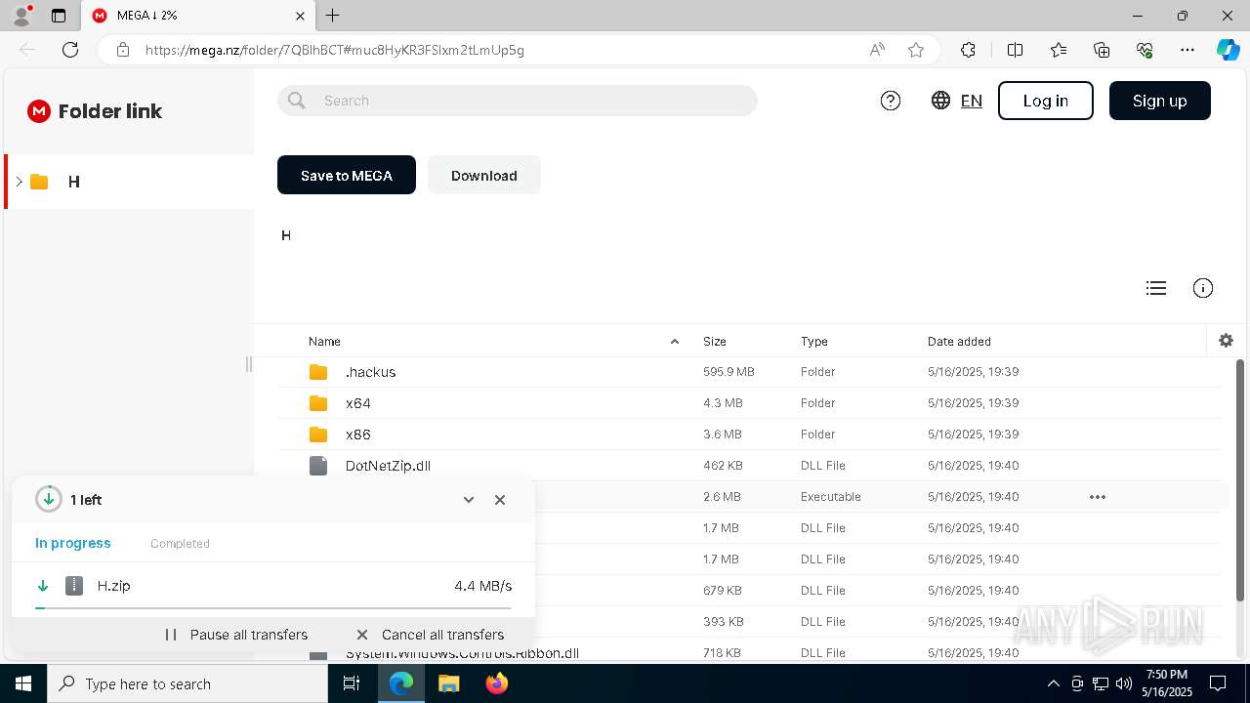Screen dimensions: 1250x703
Task: Click the .hackus folder icon
Action: point(318,372)
